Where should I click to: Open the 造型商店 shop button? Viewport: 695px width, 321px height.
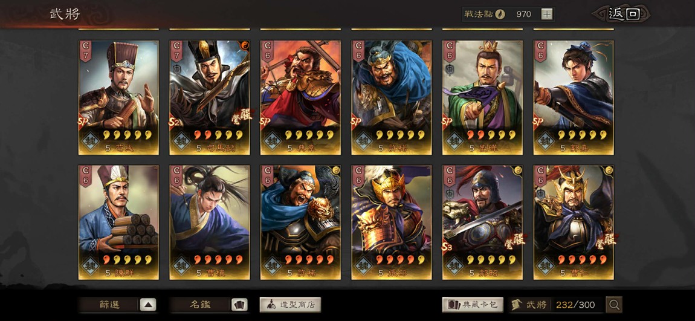coord(290,305)
